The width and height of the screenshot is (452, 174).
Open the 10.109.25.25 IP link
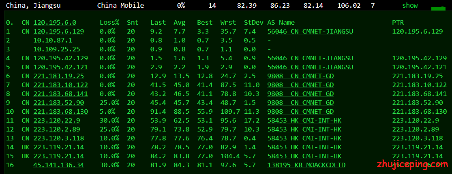[x=57, y=49]
